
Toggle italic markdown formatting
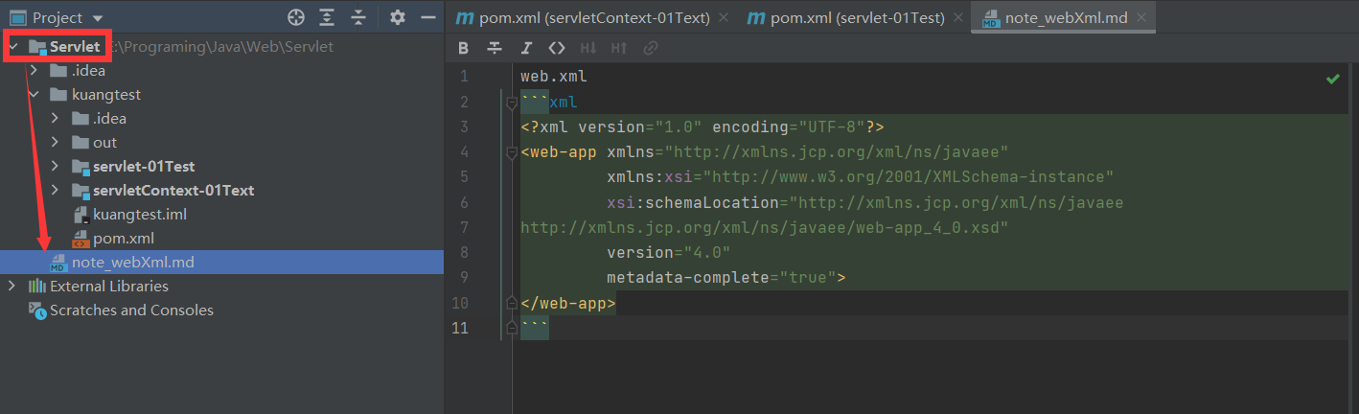point(526,48)
